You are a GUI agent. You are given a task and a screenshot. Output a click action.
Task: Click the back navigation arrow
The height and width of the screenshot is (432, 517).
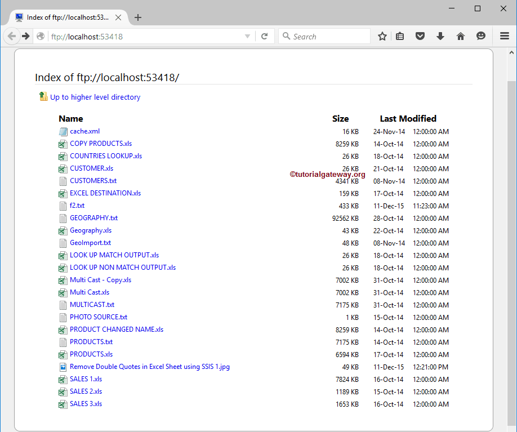click(x=12, y=35)
